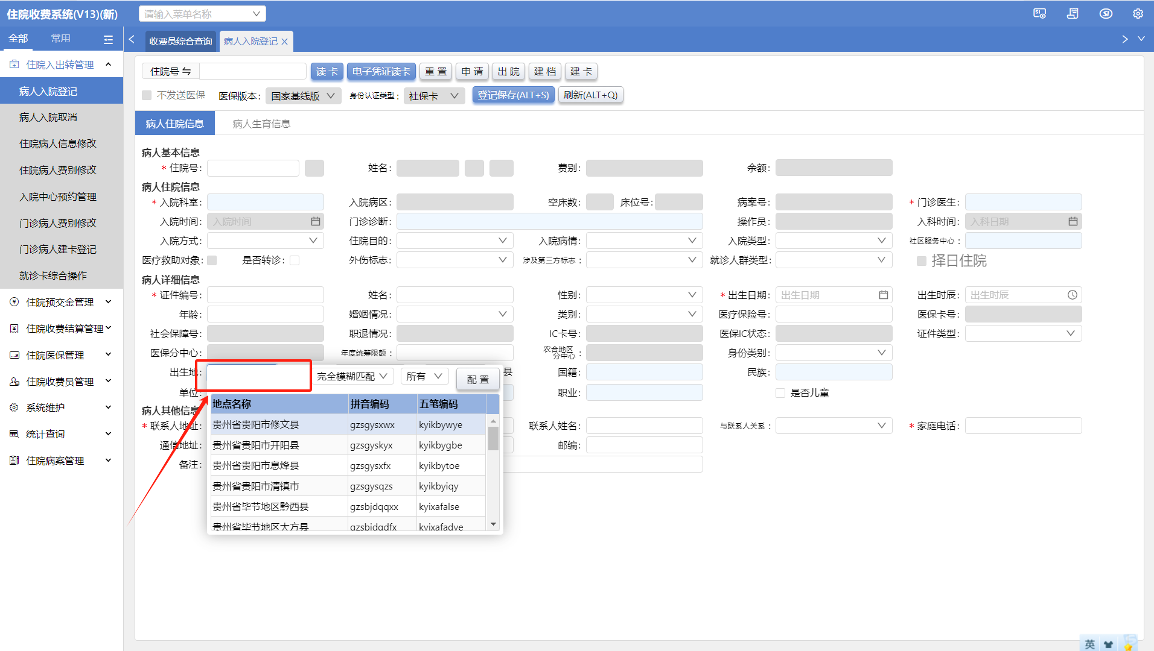Open the 病人入院取消 menu item
The image size is (1154, 651).
[x=62, y=118]
